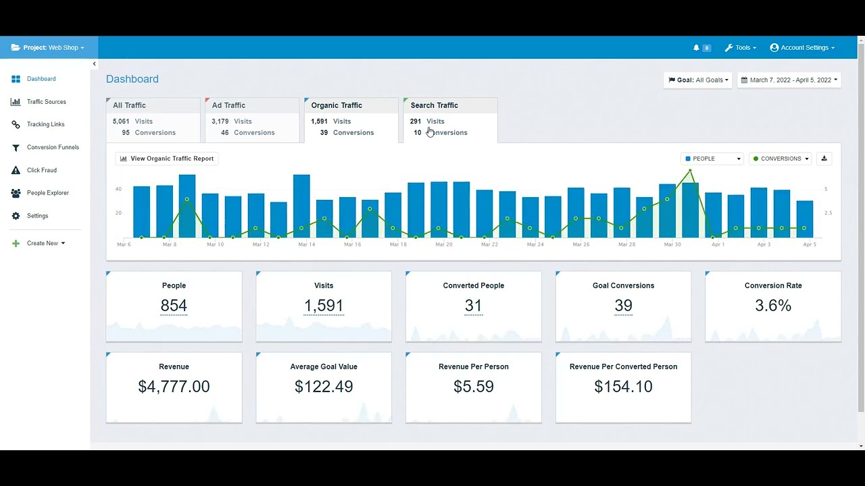Click the Dashboard page heading
The image size is (865, 486).
132,79
